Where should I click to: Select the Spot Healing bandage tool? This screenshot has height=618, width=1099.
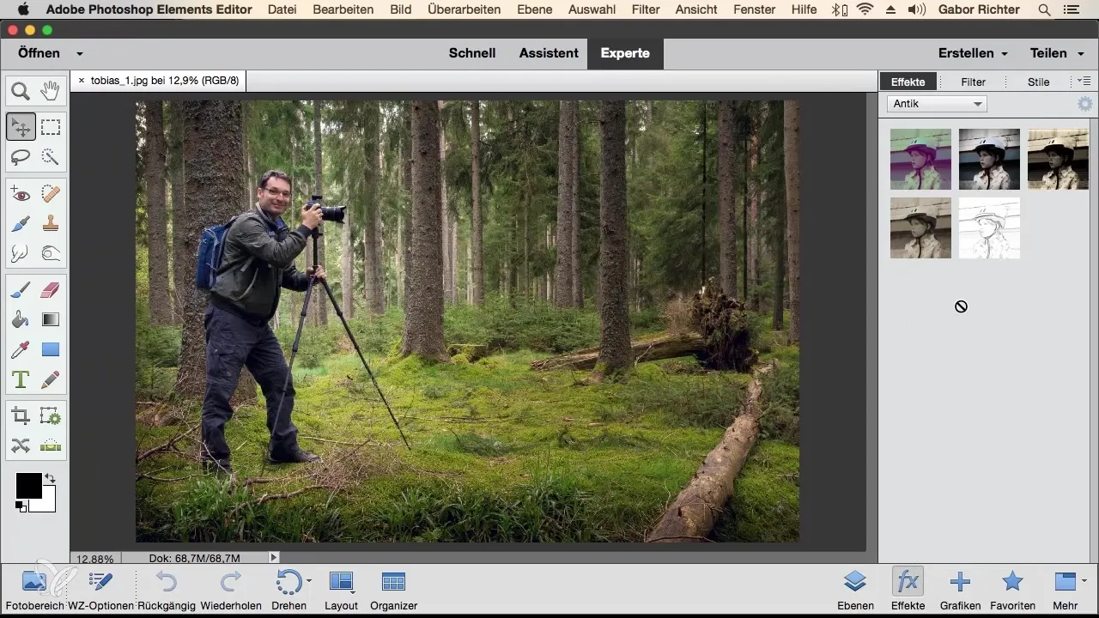pos(51,194)
